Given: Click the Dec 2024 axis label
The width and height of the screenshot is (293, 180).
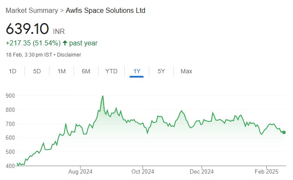Looking at the screenshot, I should pyautogui.click(x=201, y=172).
